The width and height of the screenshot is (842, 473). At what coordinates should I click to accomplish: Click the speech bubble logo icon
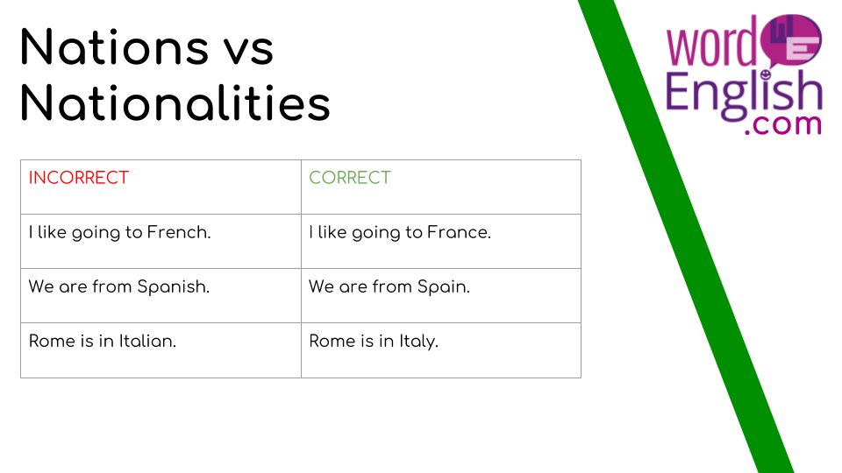click(791, 39)
